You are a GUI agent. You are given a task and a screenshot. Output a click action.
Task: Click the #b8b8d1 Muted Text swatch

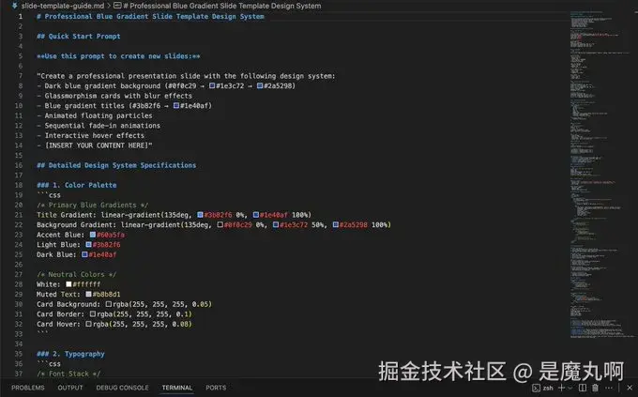pos(89,295)
